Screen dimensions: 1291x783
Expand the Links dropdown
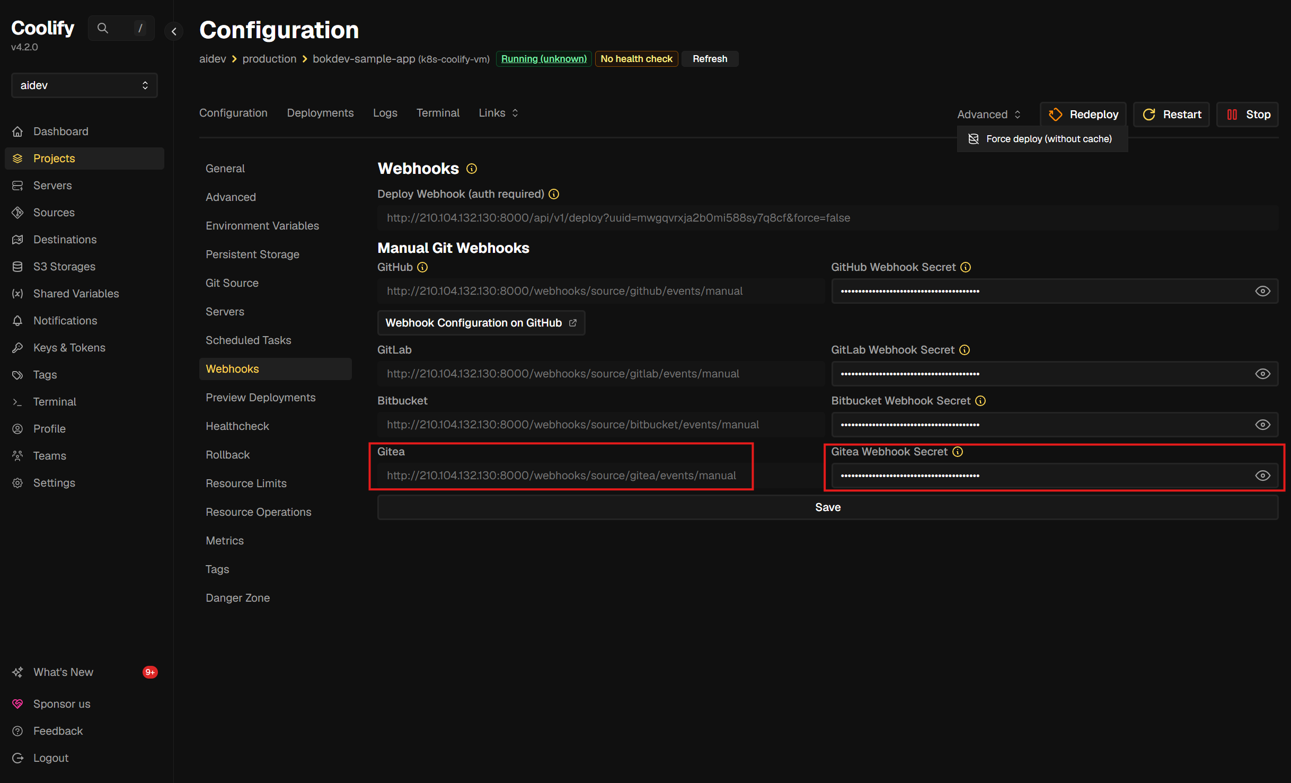[x=498, y=113]
